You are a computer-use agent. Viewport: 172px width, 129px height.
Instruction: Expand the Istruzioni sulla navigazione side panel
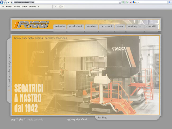9,70
